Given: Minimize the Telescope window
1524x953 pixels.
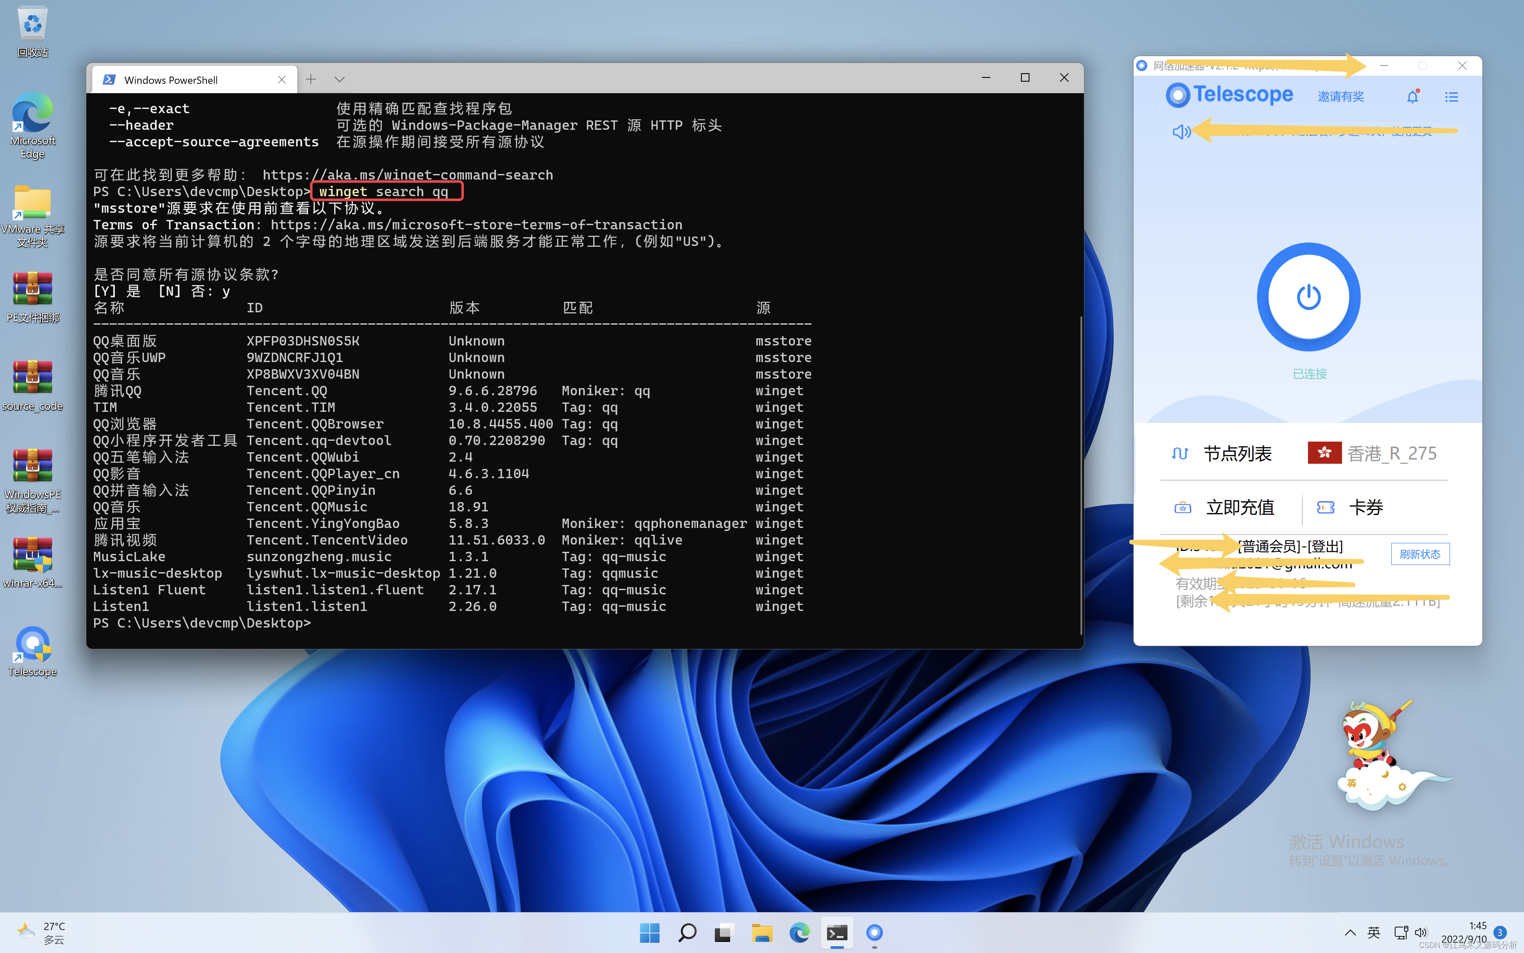Looking at the screenshot, I should (1384, 66).
